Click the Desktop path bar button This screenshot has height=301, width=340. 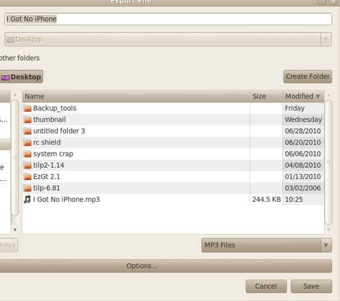tap(21, 77)
